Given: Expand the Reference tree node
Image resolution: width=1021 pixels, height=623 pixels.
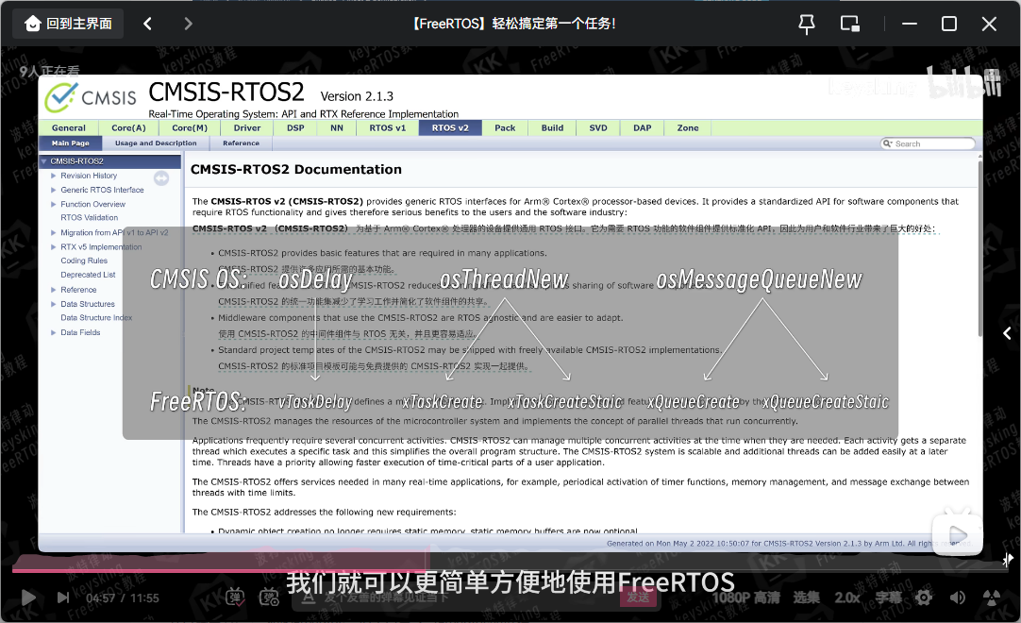Looking at the screenshot, I should [54, 290].
